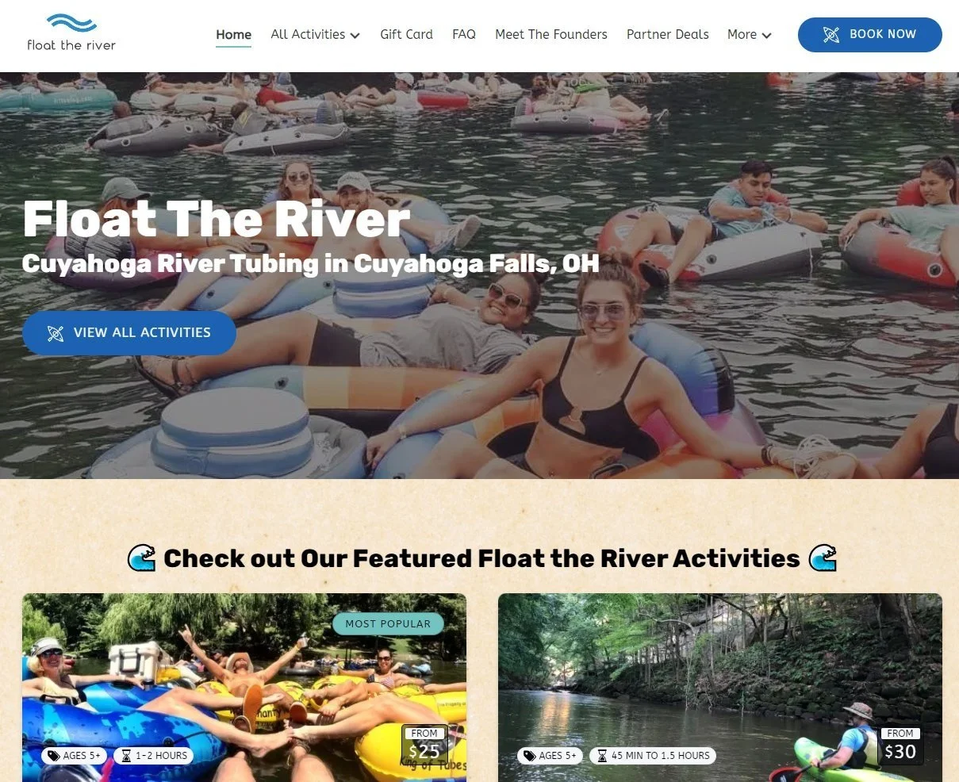Screen dimensions: 959x782
Task: Open the All Activities menu
Action: [x=315, y=35]
